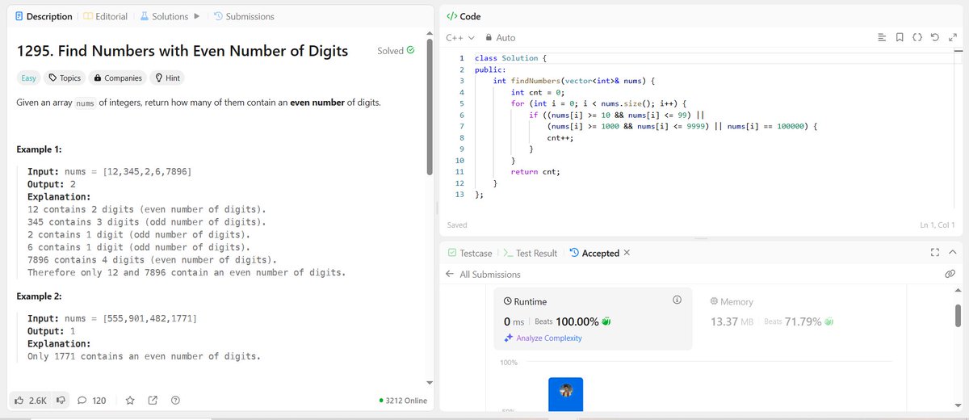Click the Easy difficulty tag
The width and height of the screenshot is (969, 420).
pos(29,78)
